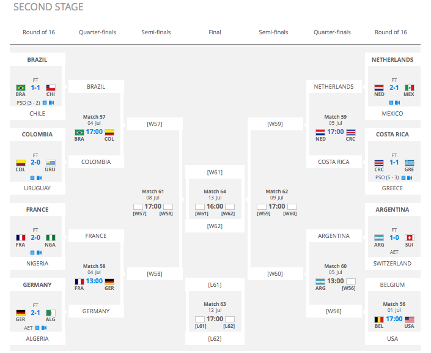Click the Switzerland flag next to SUI
The height and width of the screenshot is (353, 431).
click(x=410, y=237)
